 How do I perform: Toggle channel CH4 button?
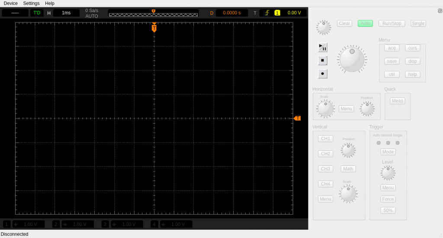click(325, 184)
